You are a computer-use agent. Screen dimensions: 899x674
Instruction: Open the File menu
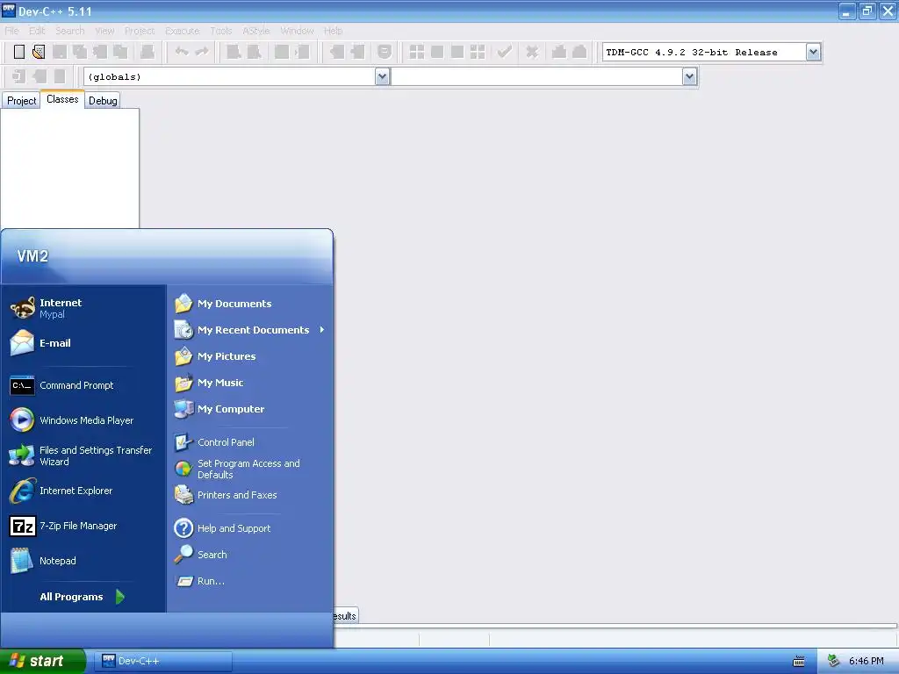pos(12,31)
